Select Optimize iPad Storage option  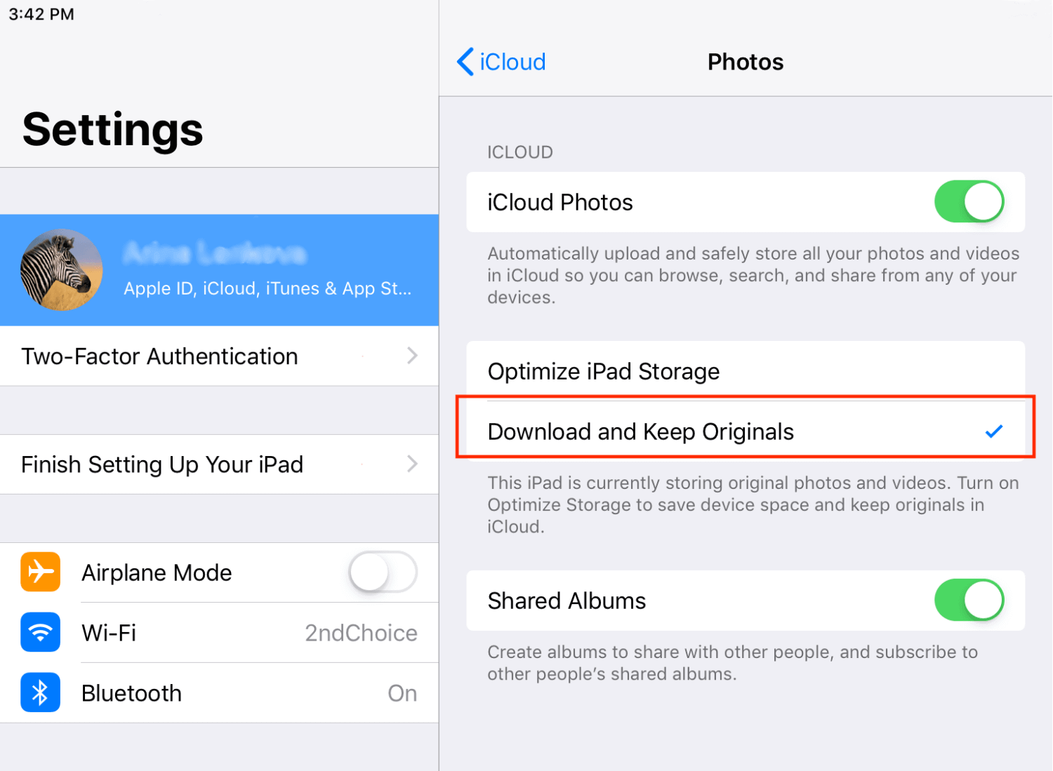tap(604, 371)
